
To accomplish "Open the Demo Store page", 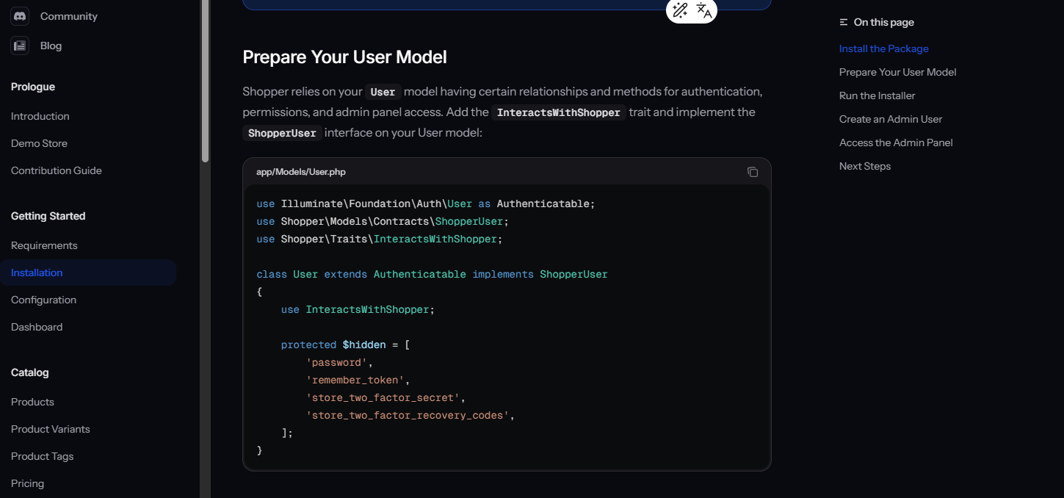I will [x=39, y=143].
